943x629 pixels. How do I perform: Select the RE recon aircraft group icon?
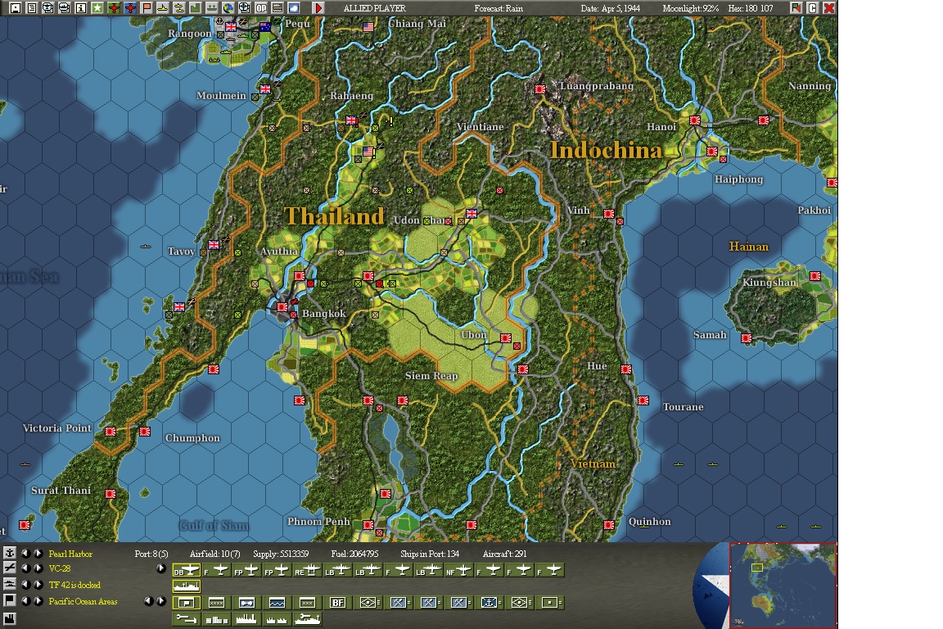(307, 570)
